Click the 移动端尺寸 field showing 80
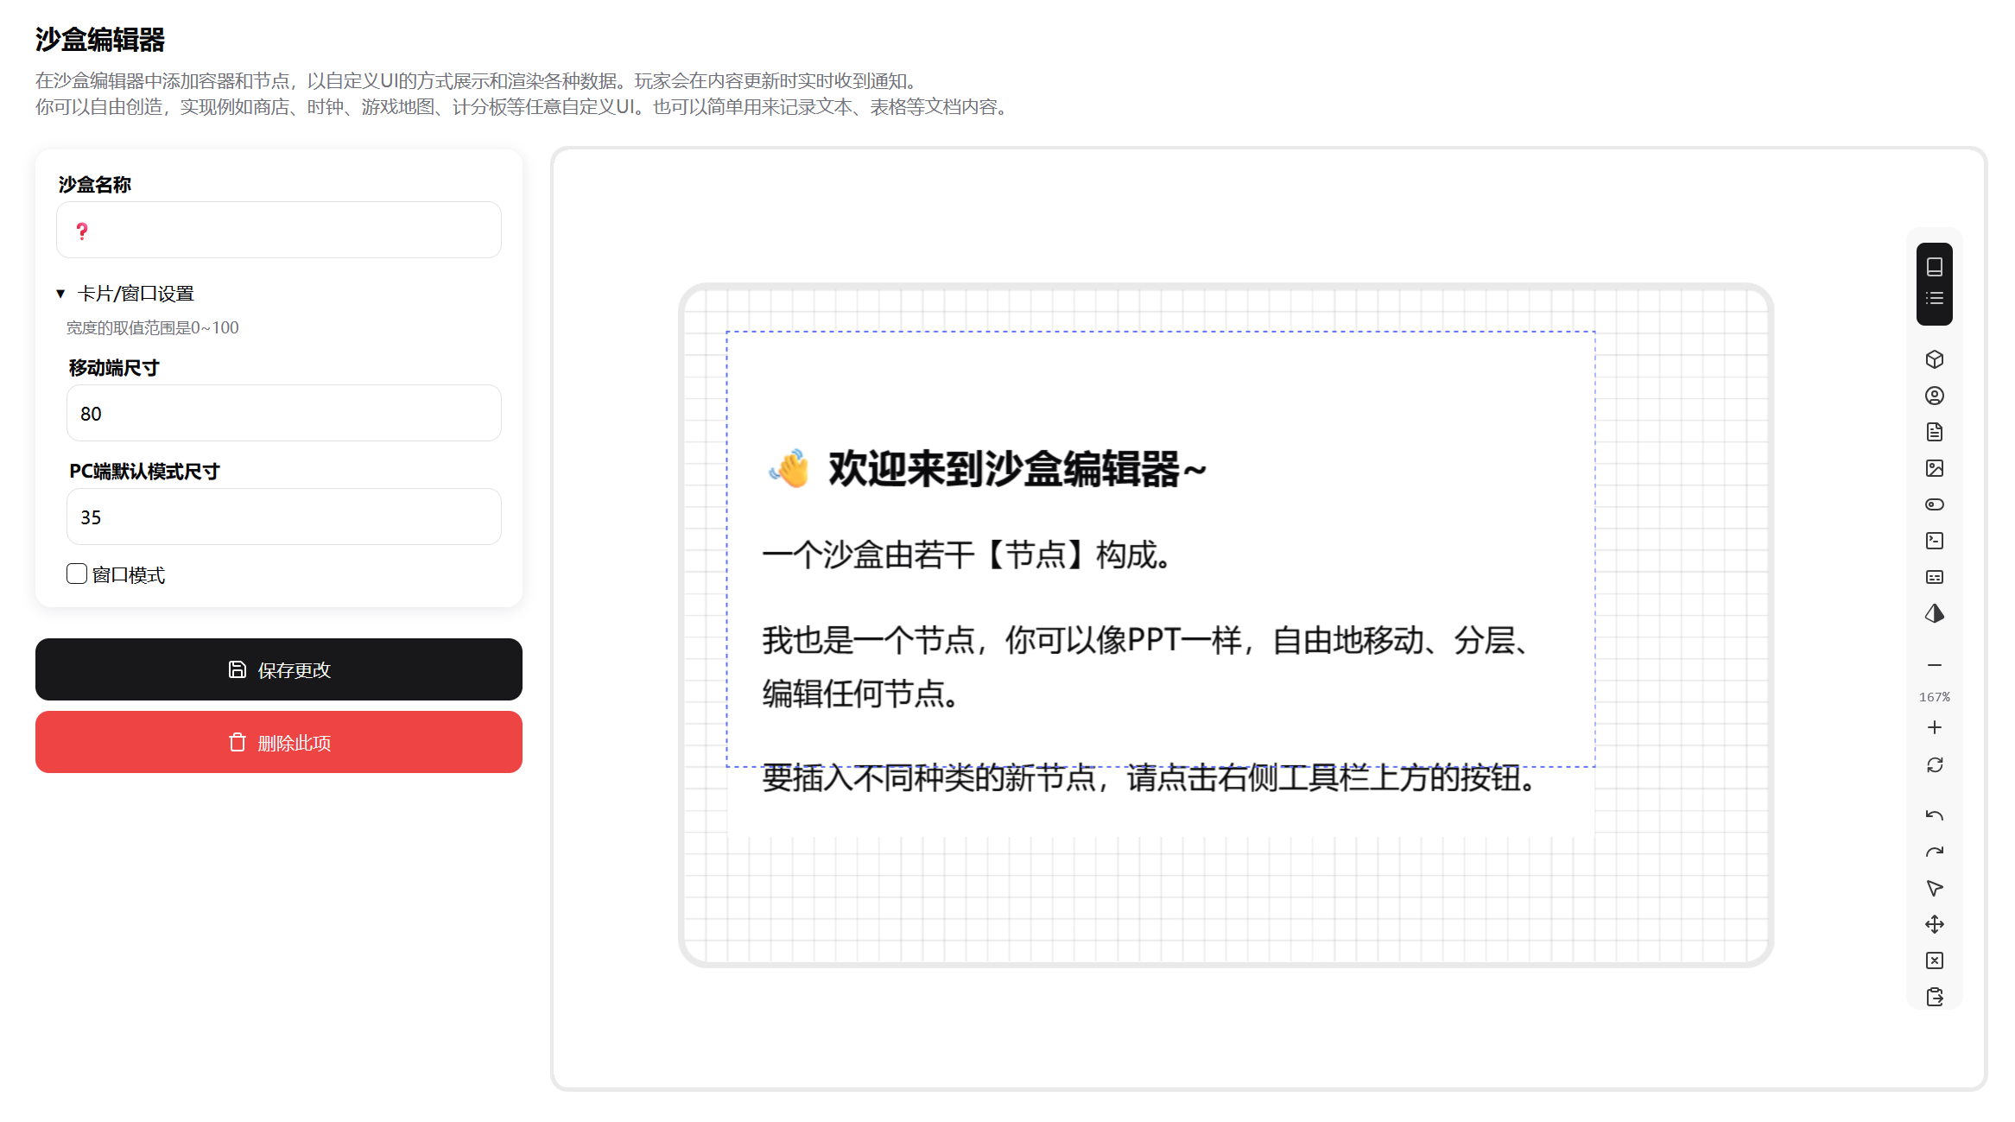 [x=283, y=413]
